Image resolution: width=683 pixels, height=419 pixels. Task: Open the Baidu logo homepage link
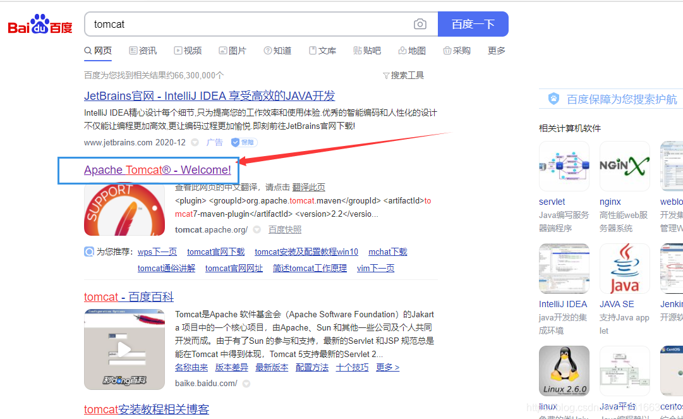tap(40, 25)
